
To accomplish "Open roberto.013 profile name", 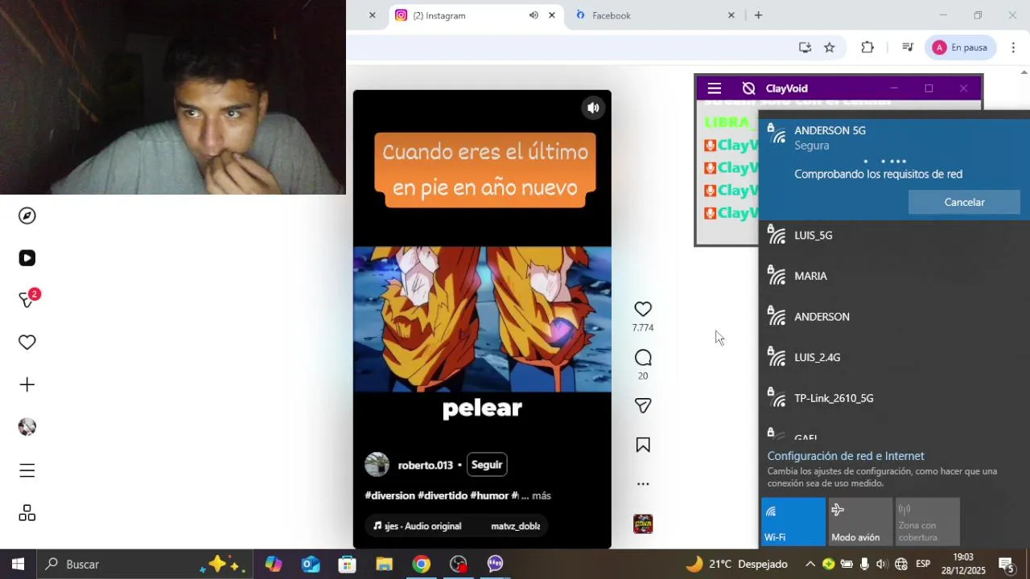I will (x=425, y=465).
